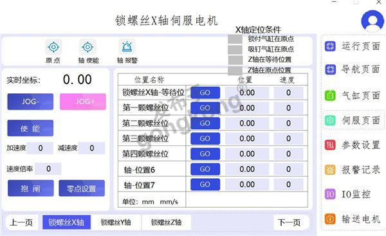Click the 实时坐标 value 0.00
386x236 pixels.
[x=77, y=80]
